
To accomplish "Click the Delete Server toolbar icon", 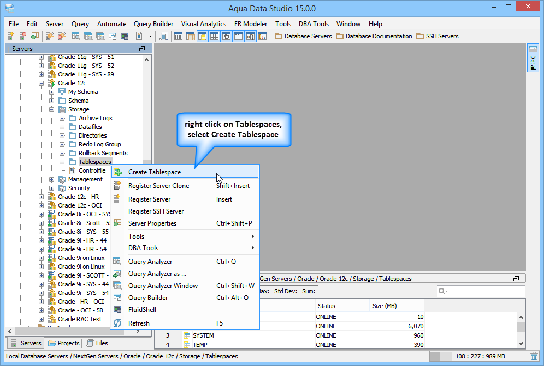I will pos(23,36).
